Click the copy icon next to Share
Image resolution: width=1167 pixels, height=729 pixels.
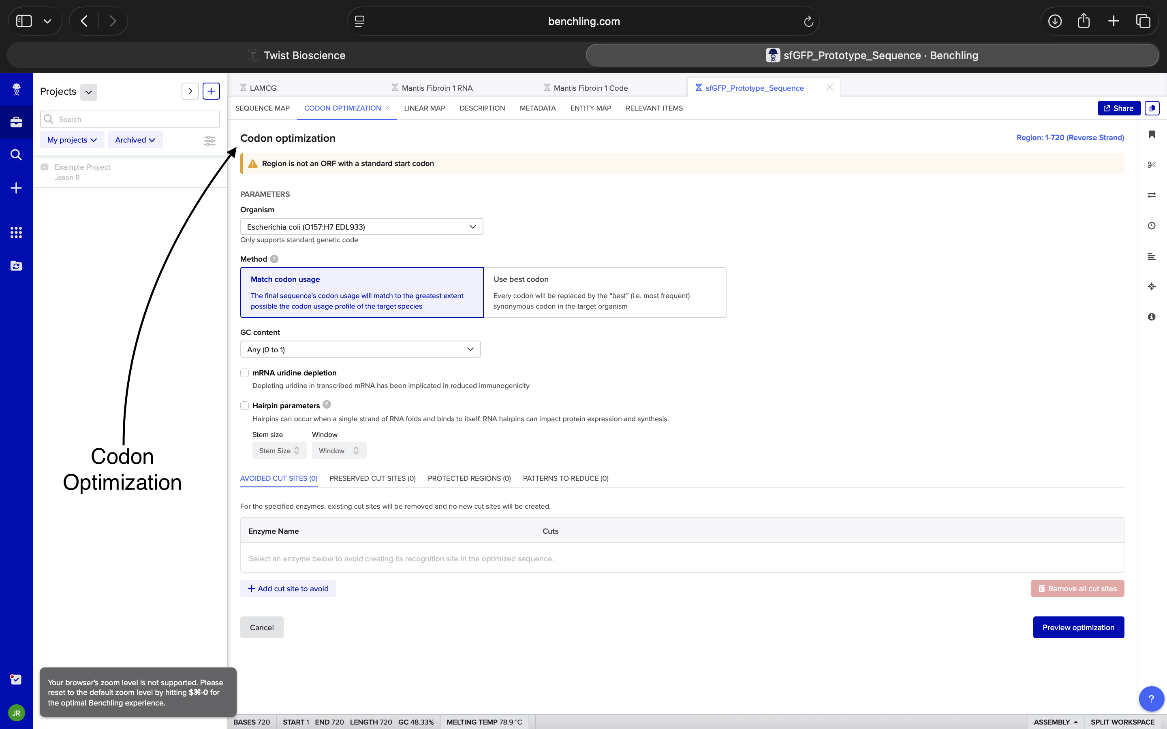[x=1152, y=108]
